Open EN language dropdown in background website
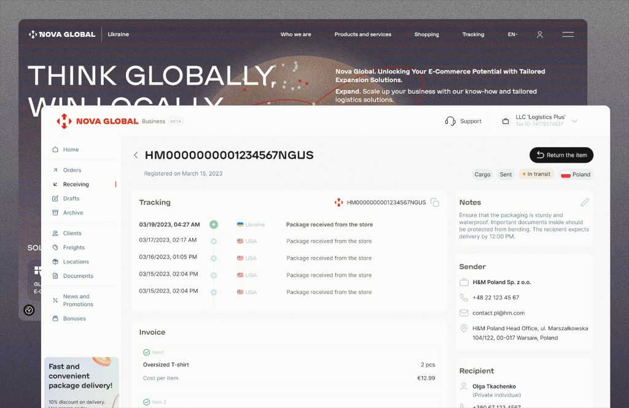The height and width of the screenshot is (408, 629). 512,34
